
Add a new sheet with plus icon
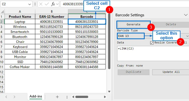click(57, 97)
